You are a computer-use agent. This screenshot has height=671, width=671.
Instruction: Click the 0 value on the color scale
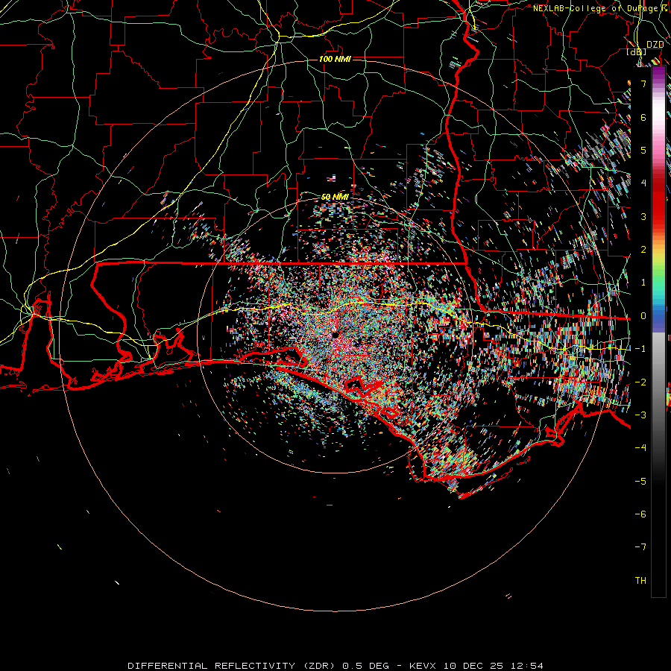643,316
